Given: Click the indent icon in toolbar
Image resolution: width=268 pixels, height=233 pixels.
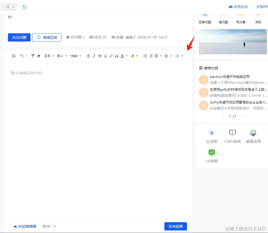Looking at the screenshot, I should (x=156, y=56).
